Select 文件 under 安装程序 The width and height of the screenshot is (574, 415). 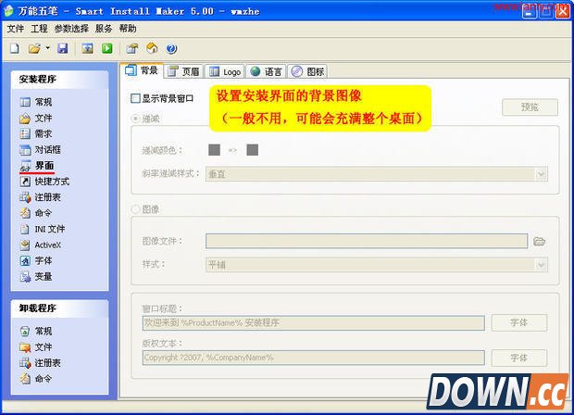pos(36,118)
